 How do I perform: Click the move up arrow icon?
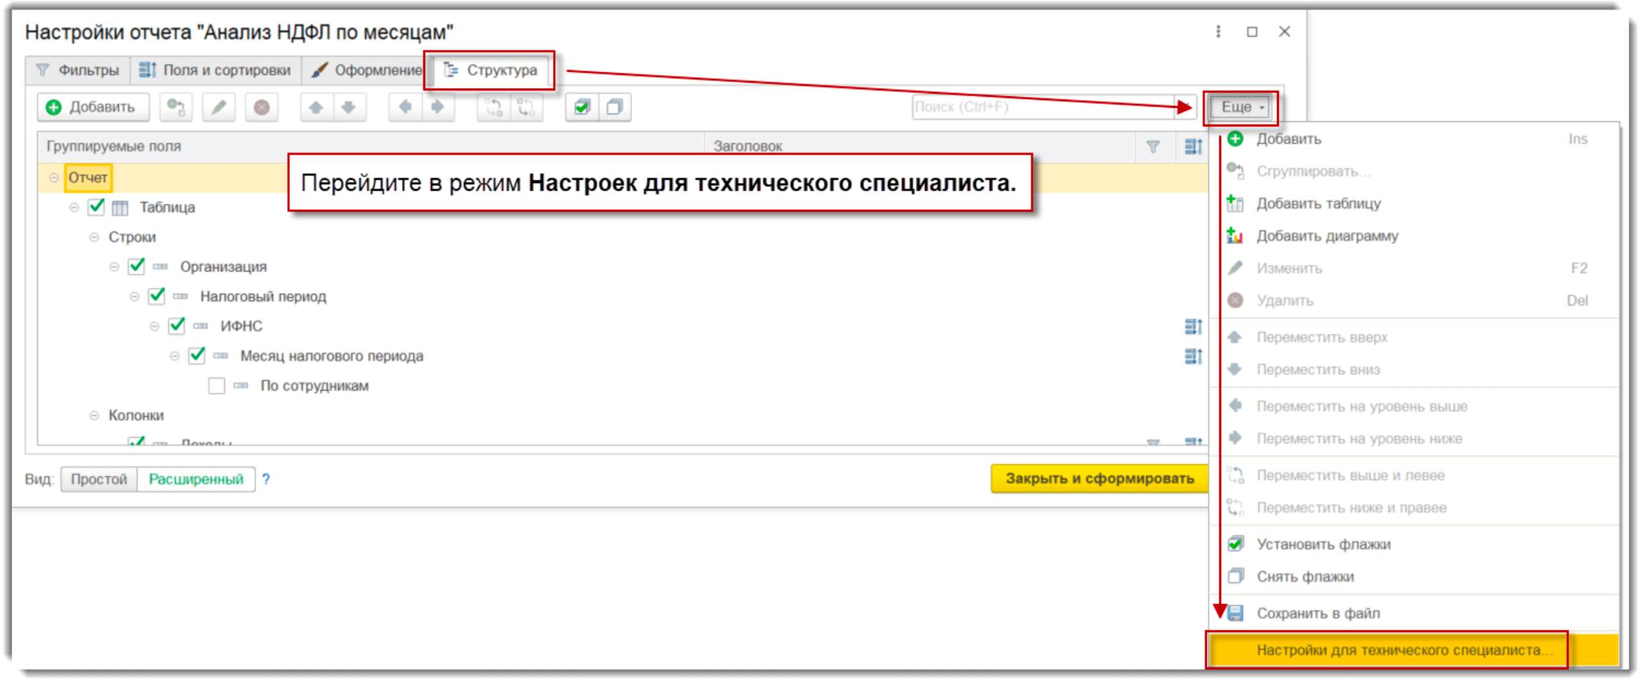pyautogui.click(x=316, y=107)
